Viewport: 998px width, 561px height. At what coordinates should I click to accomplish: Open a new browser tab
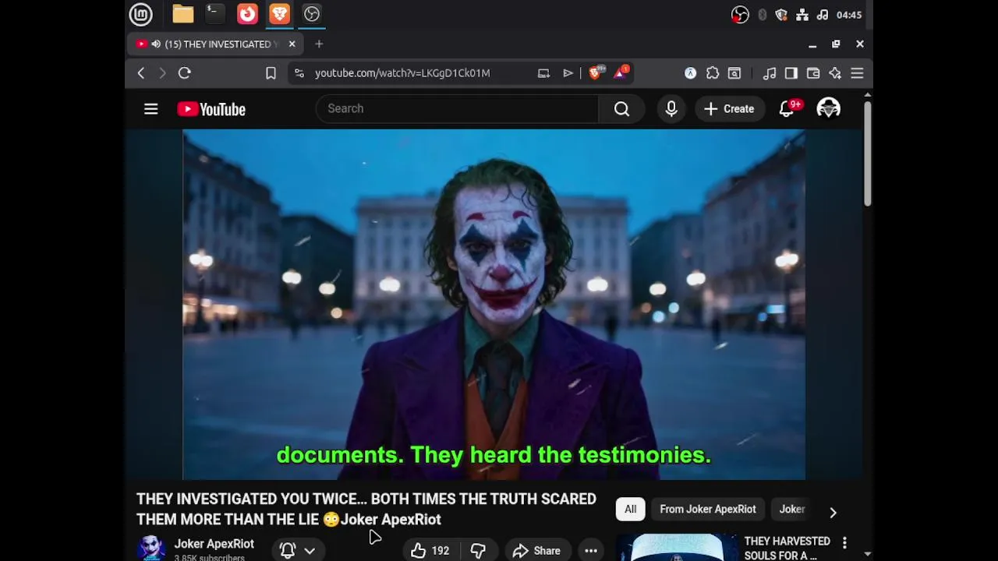point(319,44)
